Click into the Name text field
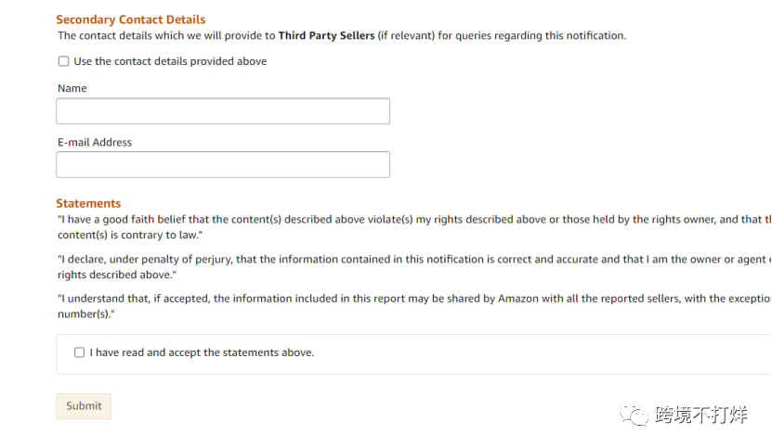Screen dimensions: 772x448 [223, 111]
